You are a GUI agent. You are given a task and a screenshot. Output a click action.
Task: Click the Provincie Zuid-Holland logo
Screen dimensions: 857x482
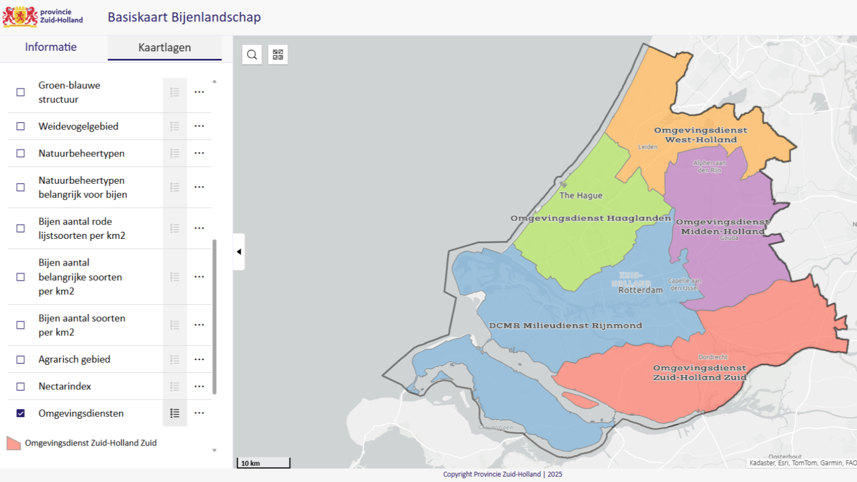coord(43,16)
